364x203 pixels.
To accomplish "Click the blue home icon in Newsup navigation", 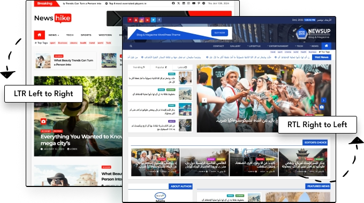I will click(x=326, y=46).
